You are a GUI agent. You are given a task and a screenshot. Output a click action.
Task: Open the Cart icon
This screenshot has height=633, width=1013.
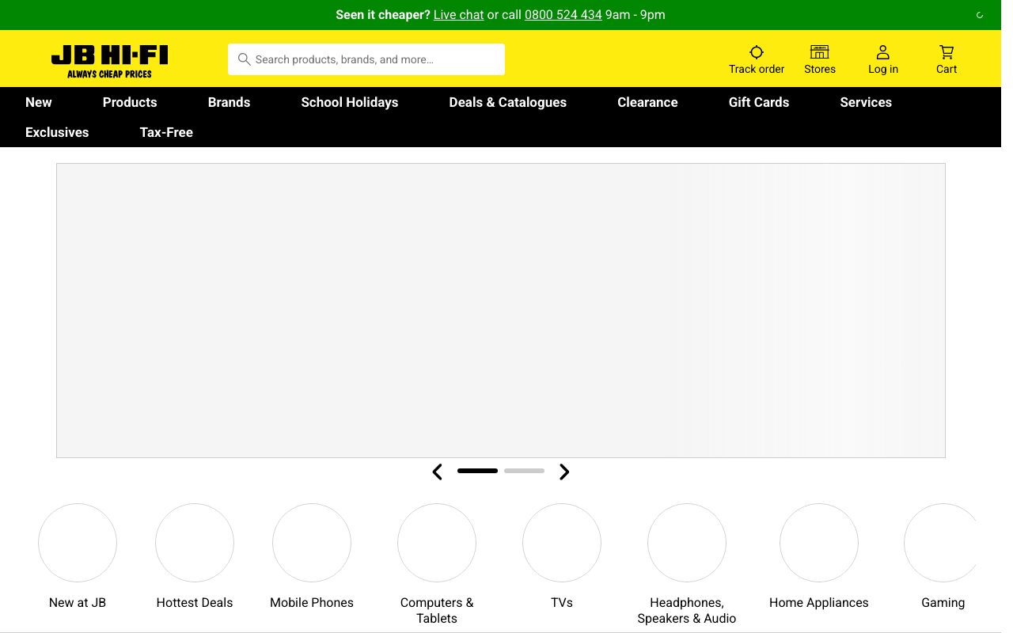(x=947, y=52)
